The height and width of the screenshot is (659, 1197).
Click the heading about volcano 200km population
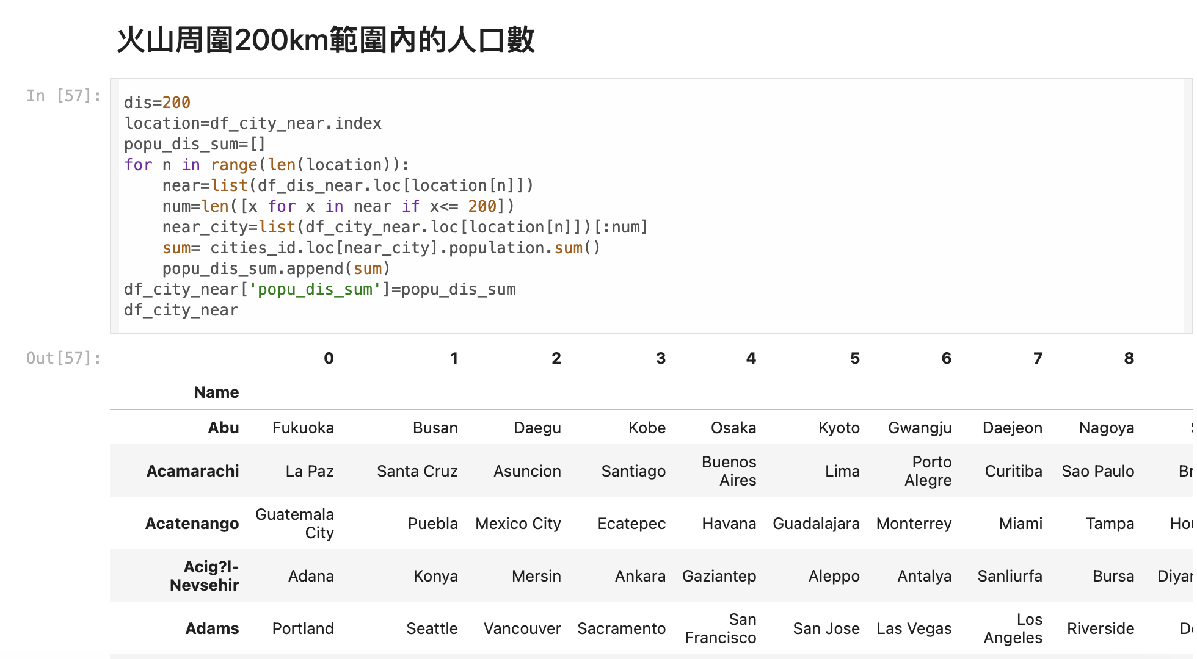[326, 40]
